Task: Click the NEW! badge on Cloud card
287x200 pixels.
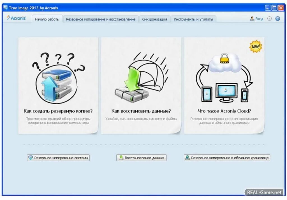Action: pos(256,46)
